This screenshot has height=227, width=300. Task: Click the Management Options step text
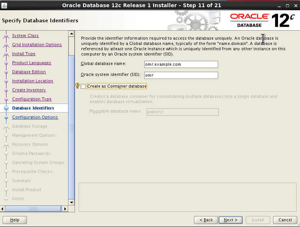coord(34,135)
